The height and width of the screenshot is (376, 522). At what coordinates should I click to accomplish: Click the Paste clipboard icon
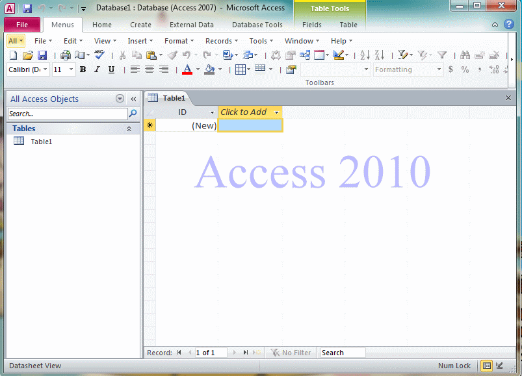151,55
